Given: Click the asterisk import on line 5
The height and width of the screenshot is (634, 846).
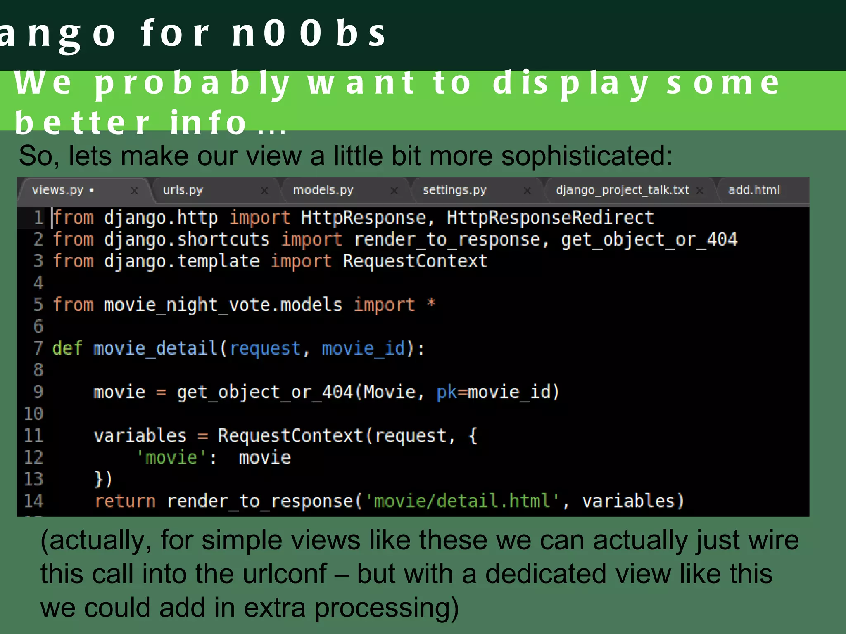Looking at the screenshot, I should 431,303.
